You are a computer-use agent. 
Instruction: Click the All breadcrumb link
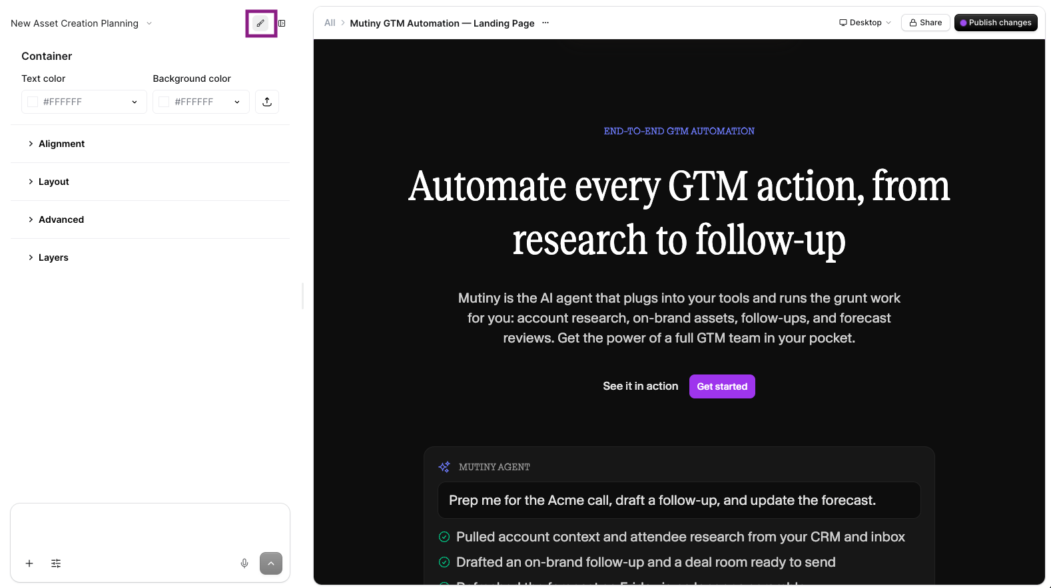[x=330, y=23]
